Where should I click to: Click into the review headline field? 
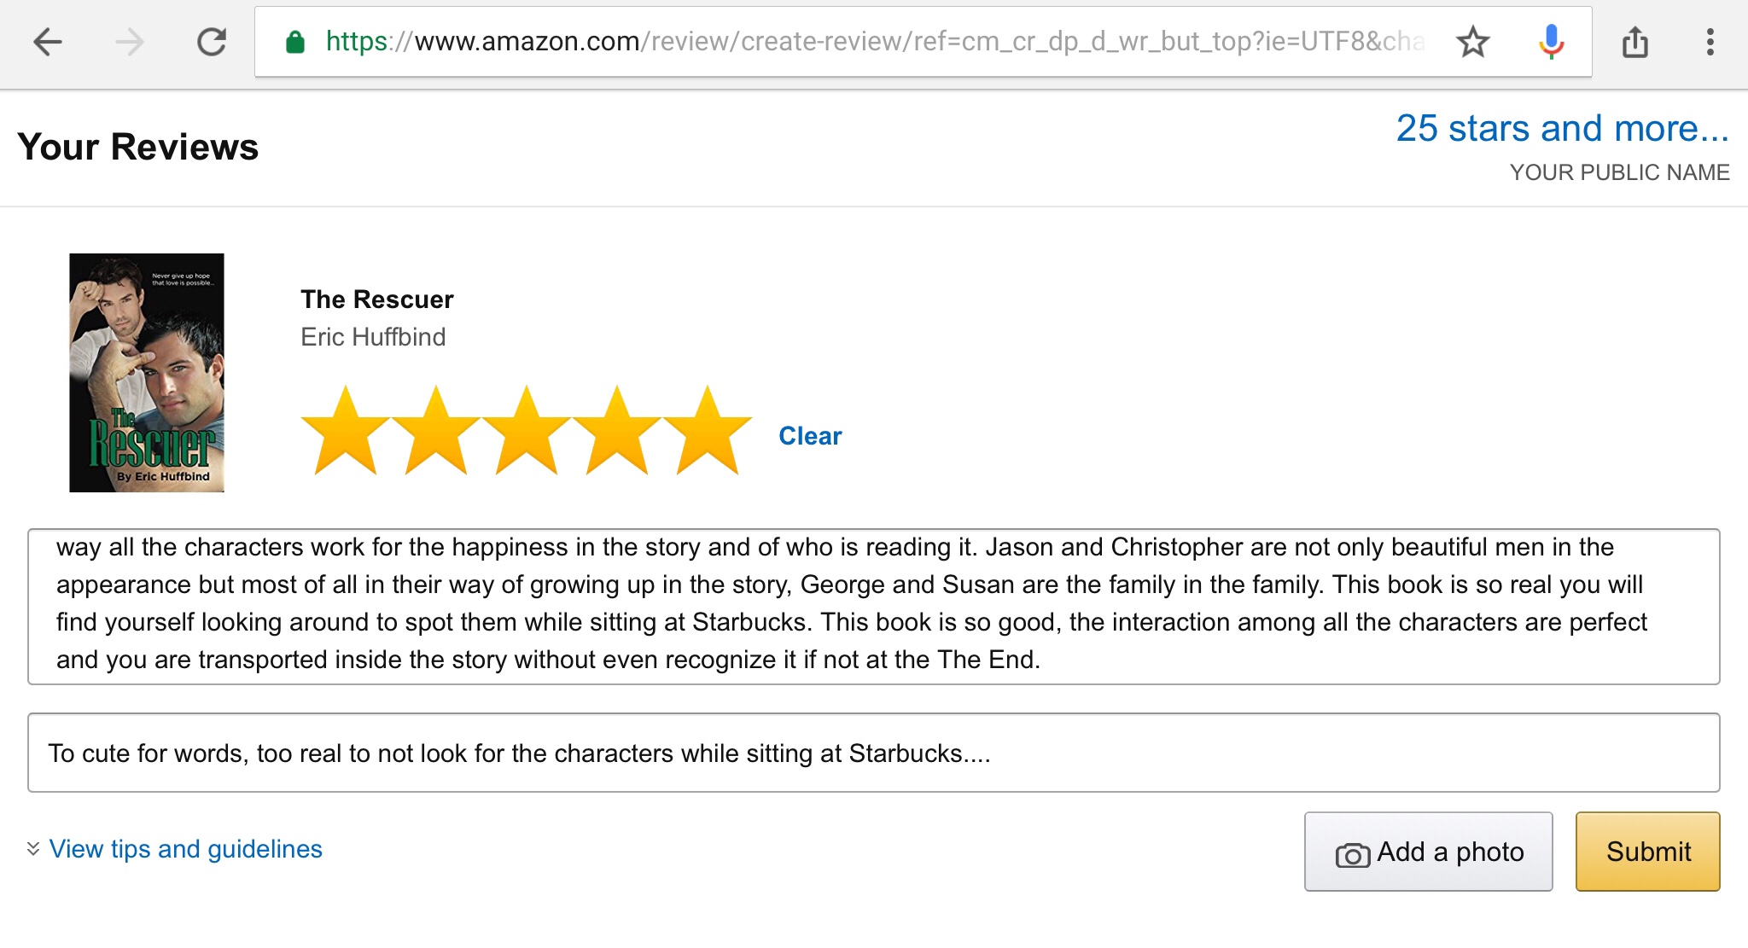[x=873, y=753]
